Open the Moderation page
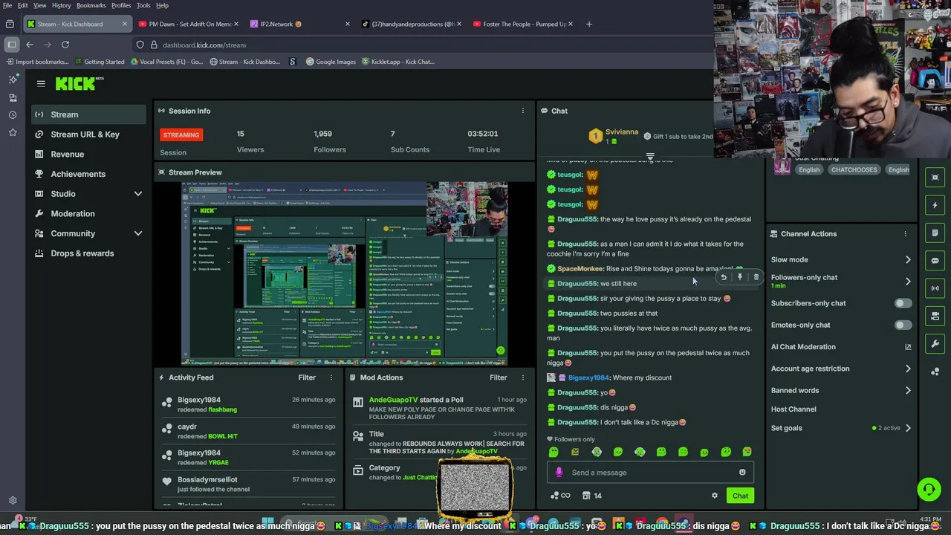951x535 pixels. click(x=88, y=213)
